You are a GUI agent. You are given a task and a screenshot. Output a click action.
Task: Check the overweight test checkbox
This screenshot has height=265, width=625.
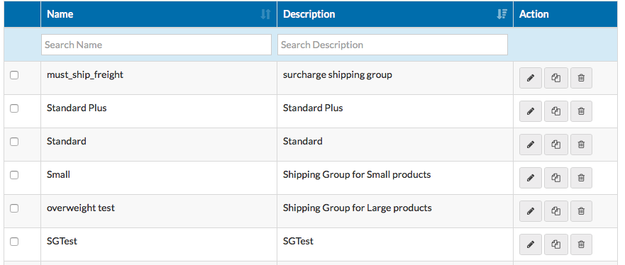point(14,208)
